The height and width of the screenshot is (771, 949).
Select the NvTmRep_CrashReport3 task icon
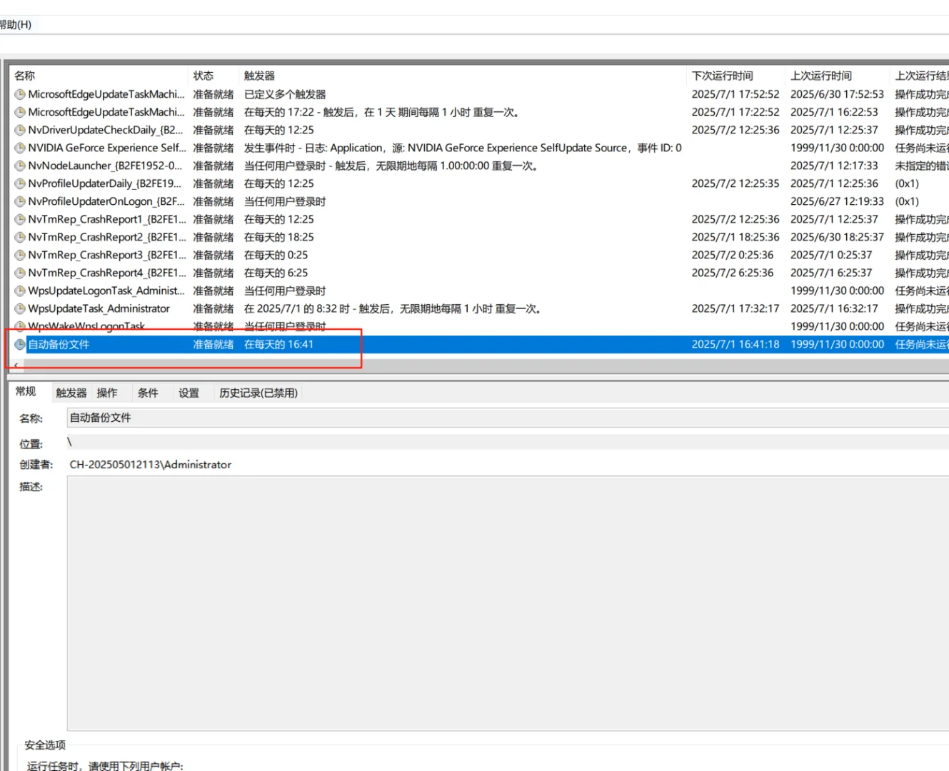point(20,255)
